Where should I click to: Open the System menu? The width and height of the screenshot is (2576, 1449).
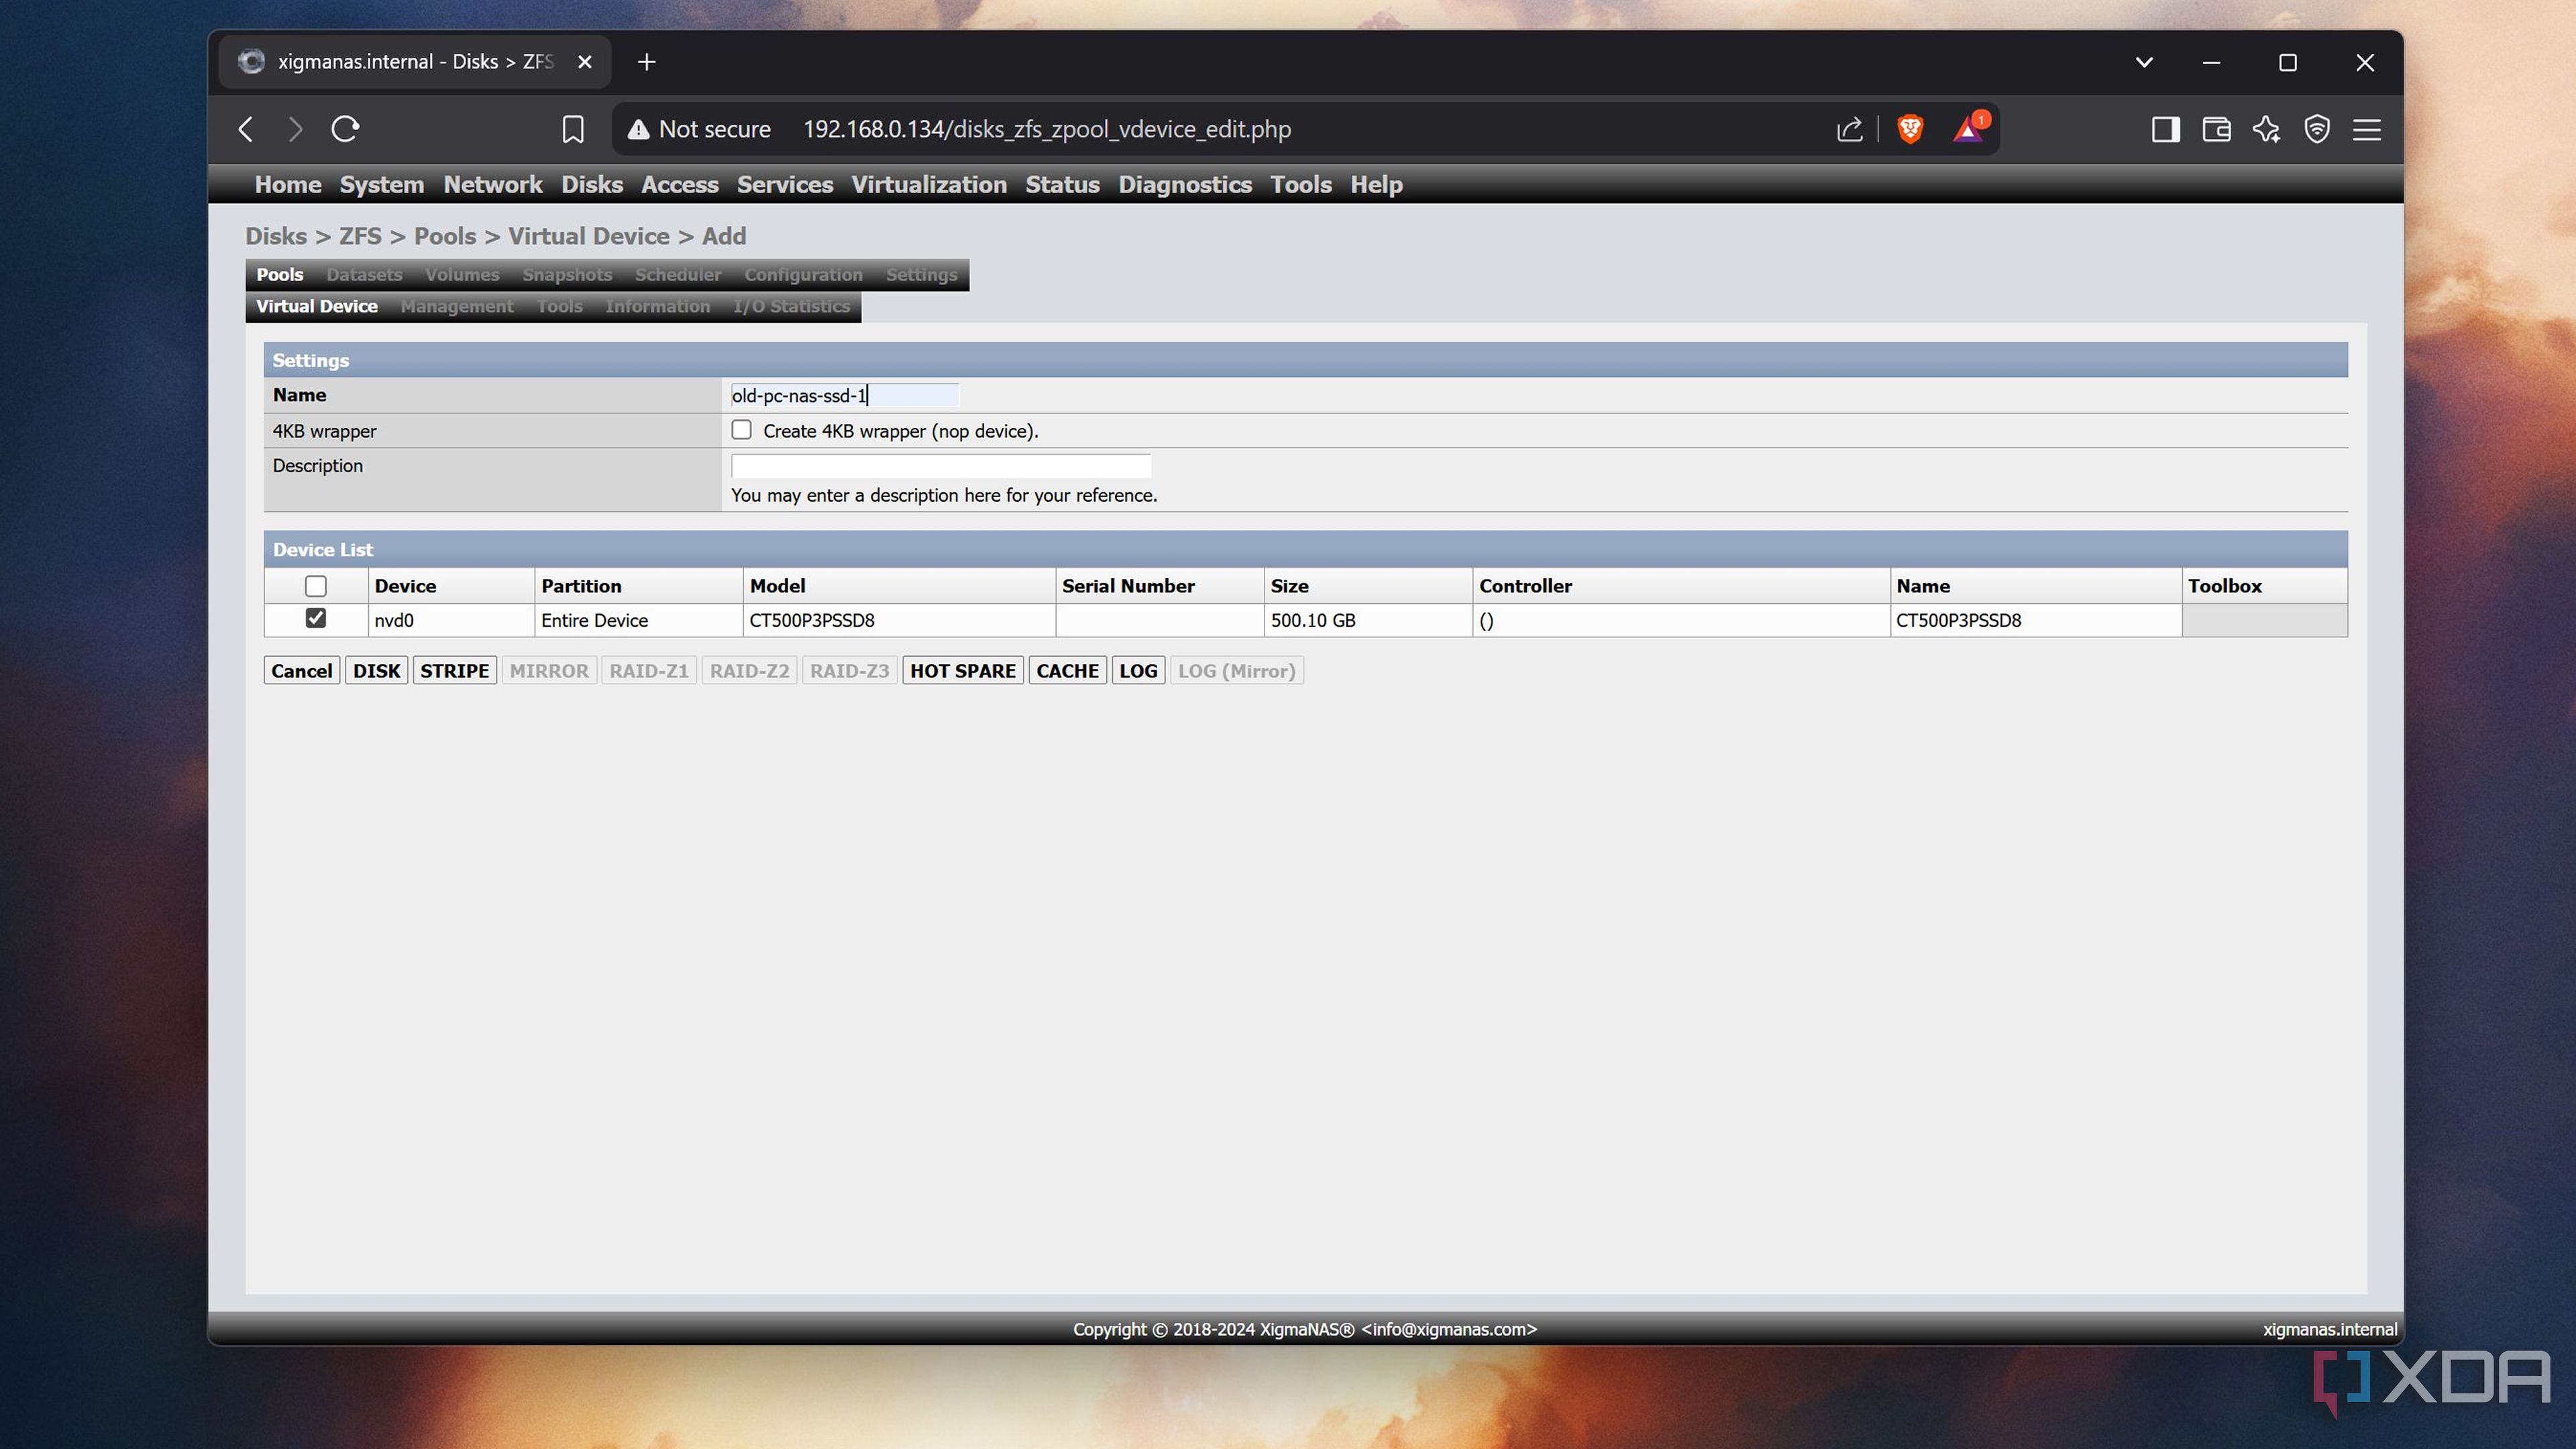pyautogui.click(x=382, y=185)
